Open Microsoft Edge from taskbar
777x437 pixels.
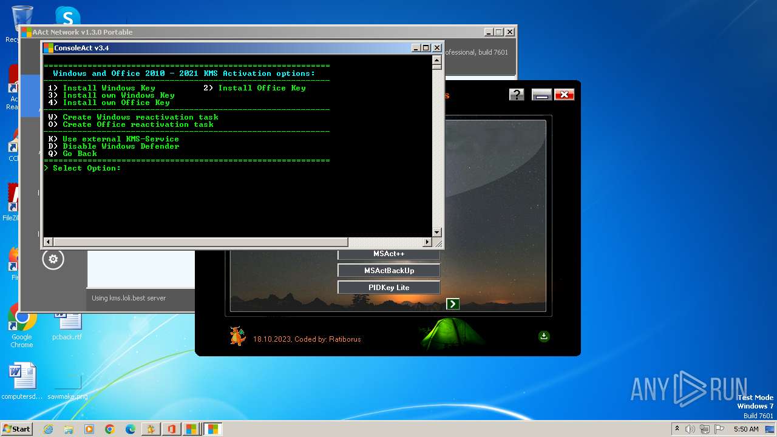click(x=131, y=429)
